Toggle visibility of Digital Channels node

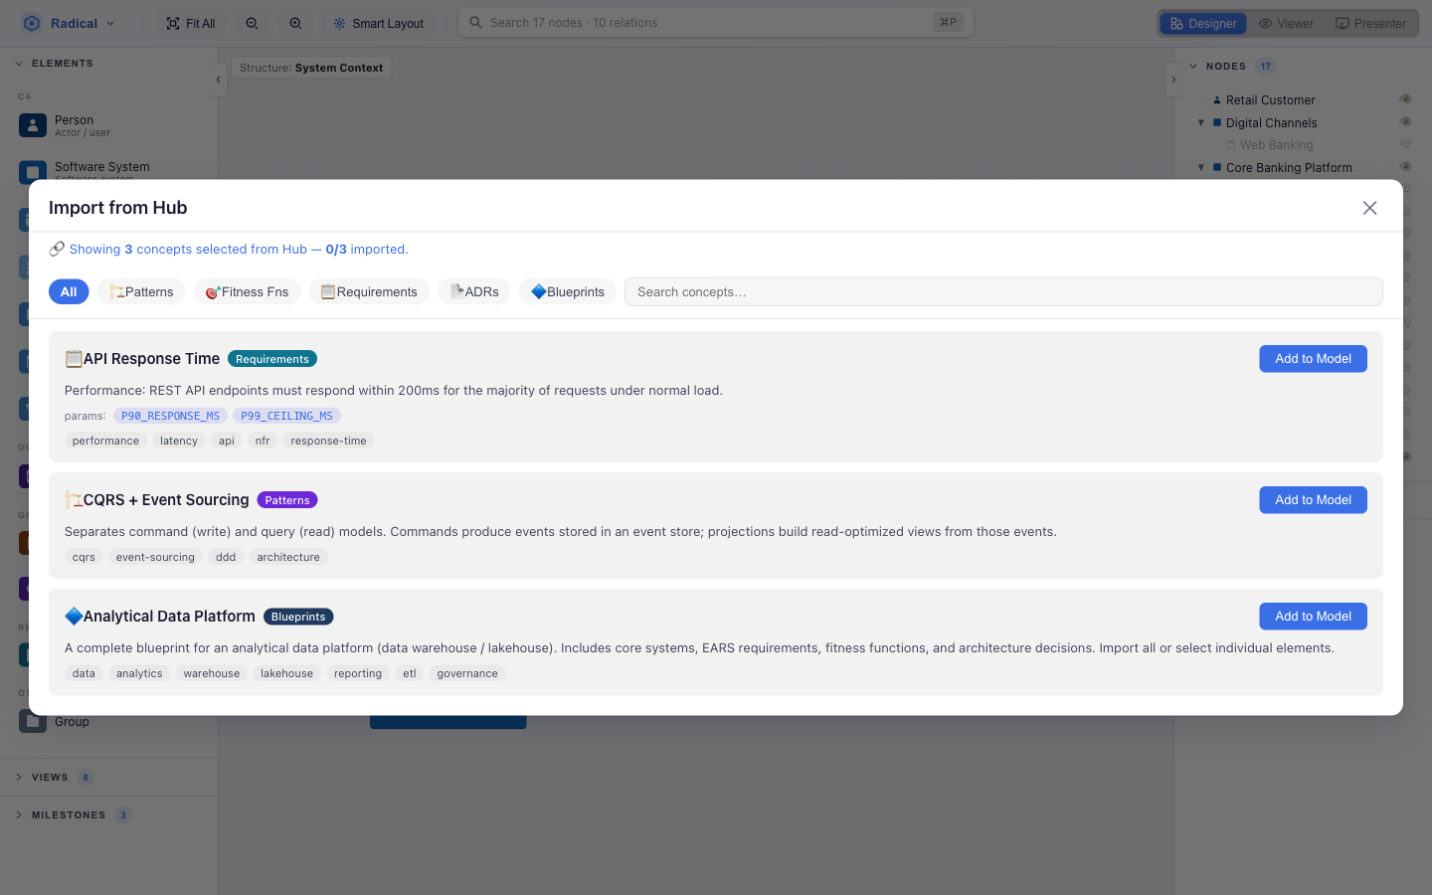coord(1405,122)
